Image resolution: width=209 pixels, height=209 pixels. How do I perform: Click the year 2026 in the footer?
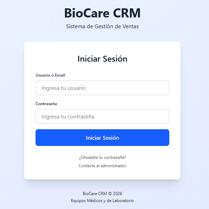click(x=117, y=194)
